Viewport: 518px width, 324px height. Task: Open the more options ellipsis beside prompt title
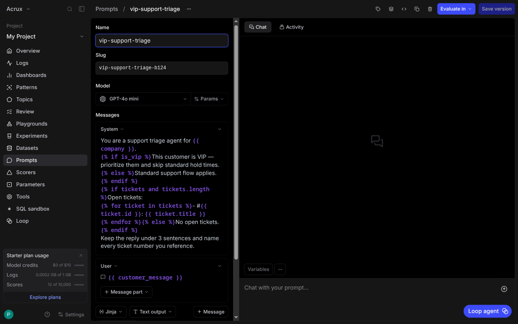pyautogui.click(x=189, y=9)
